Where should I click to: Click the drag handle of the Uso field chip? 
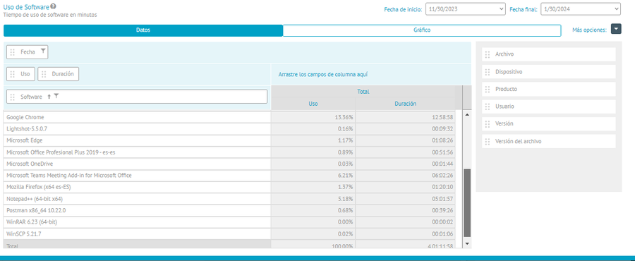click(x=13, y=74)
